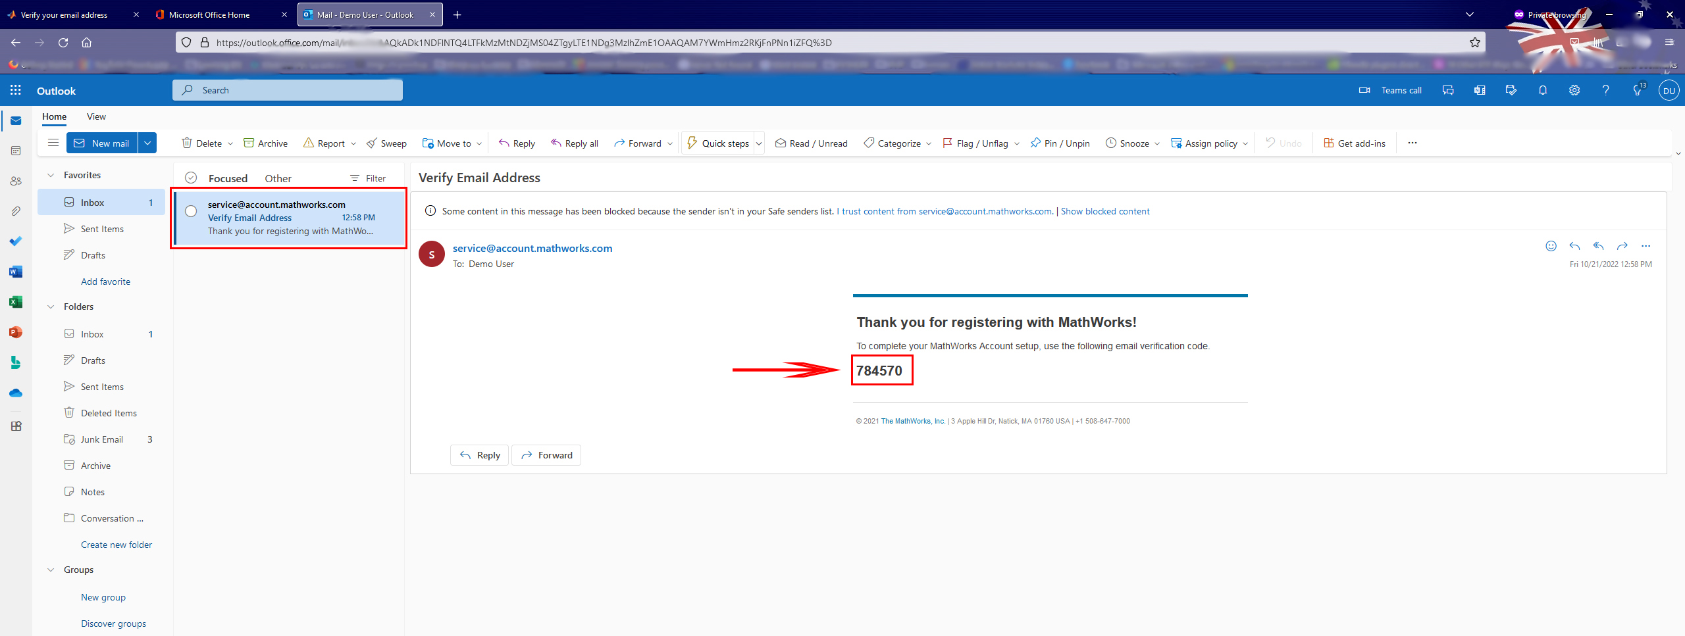Expand the New mail dropdown arrow
1685x636 pixels.
click(147, 143)
